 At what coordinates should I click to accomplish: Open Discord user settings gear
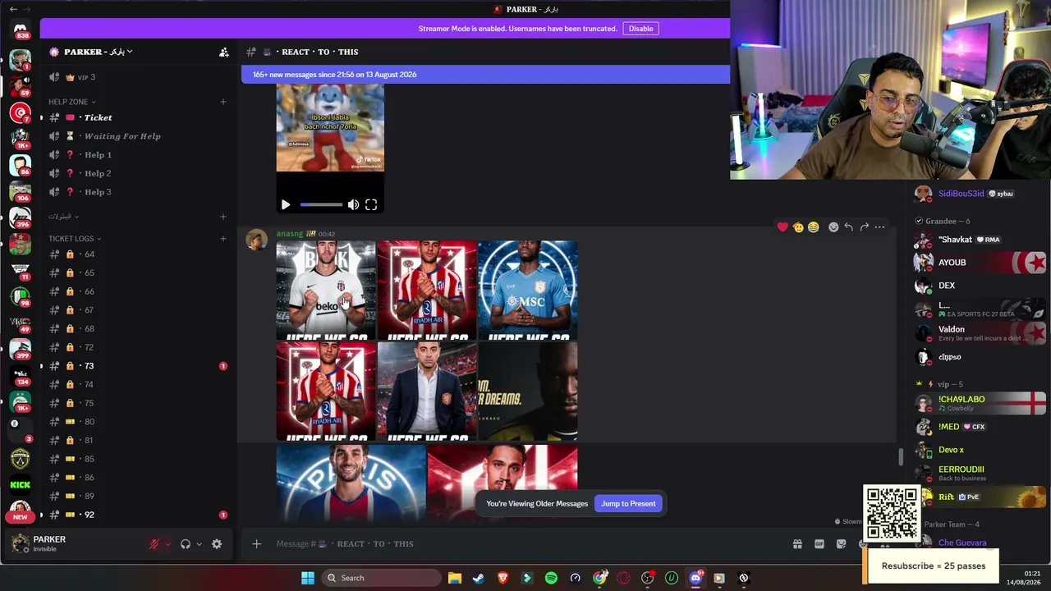tap(217, 544)
